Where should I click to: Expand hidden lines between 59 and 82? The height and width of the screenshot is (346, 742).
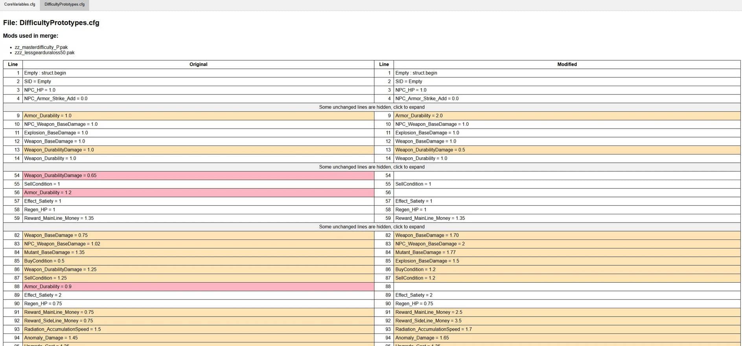pos(372,226)
